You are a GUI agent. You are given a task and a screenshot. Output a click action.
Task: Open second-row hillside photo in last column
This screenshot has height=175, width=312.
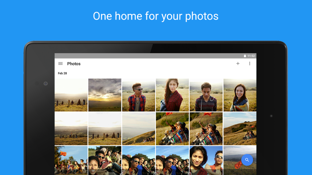click(x=240, y=129)
